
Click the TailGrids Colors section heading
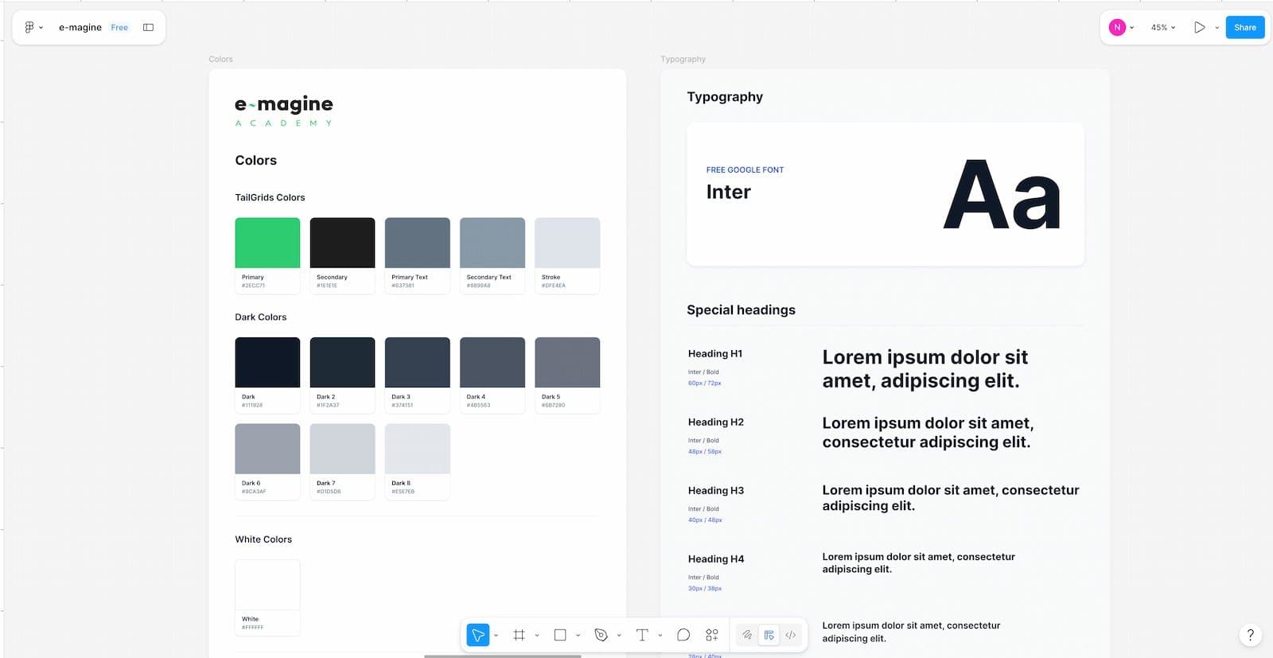[x=270, y=197]
